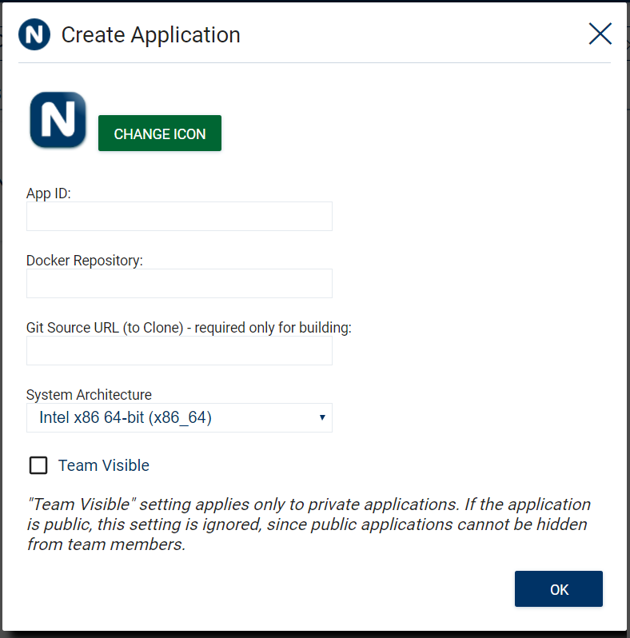Click the large application icon preview
The height and width of the screenshot is (638, 630).
click(x=58, y=120)
